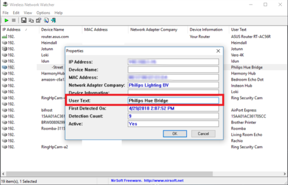This screenshot has height=185, width=288.
Task: Click the device icon in Harmony Hub row
Action: pos(5,73)
